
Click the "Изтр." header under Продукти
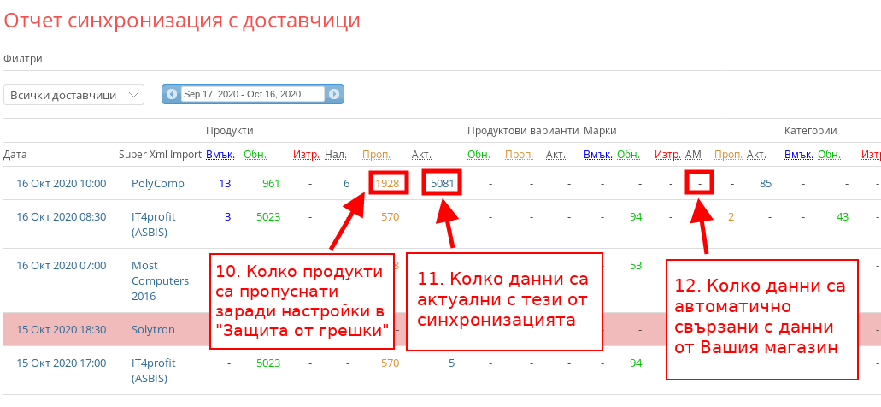(306, 155)
